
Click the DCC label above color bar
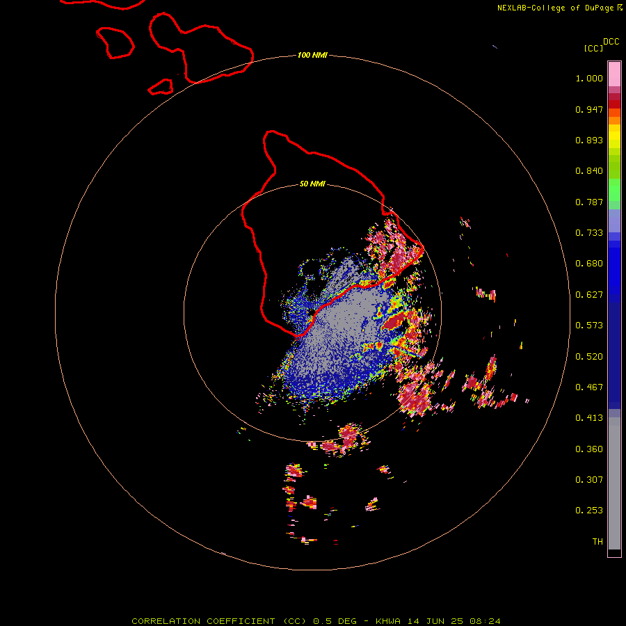[x=611, y=42]
